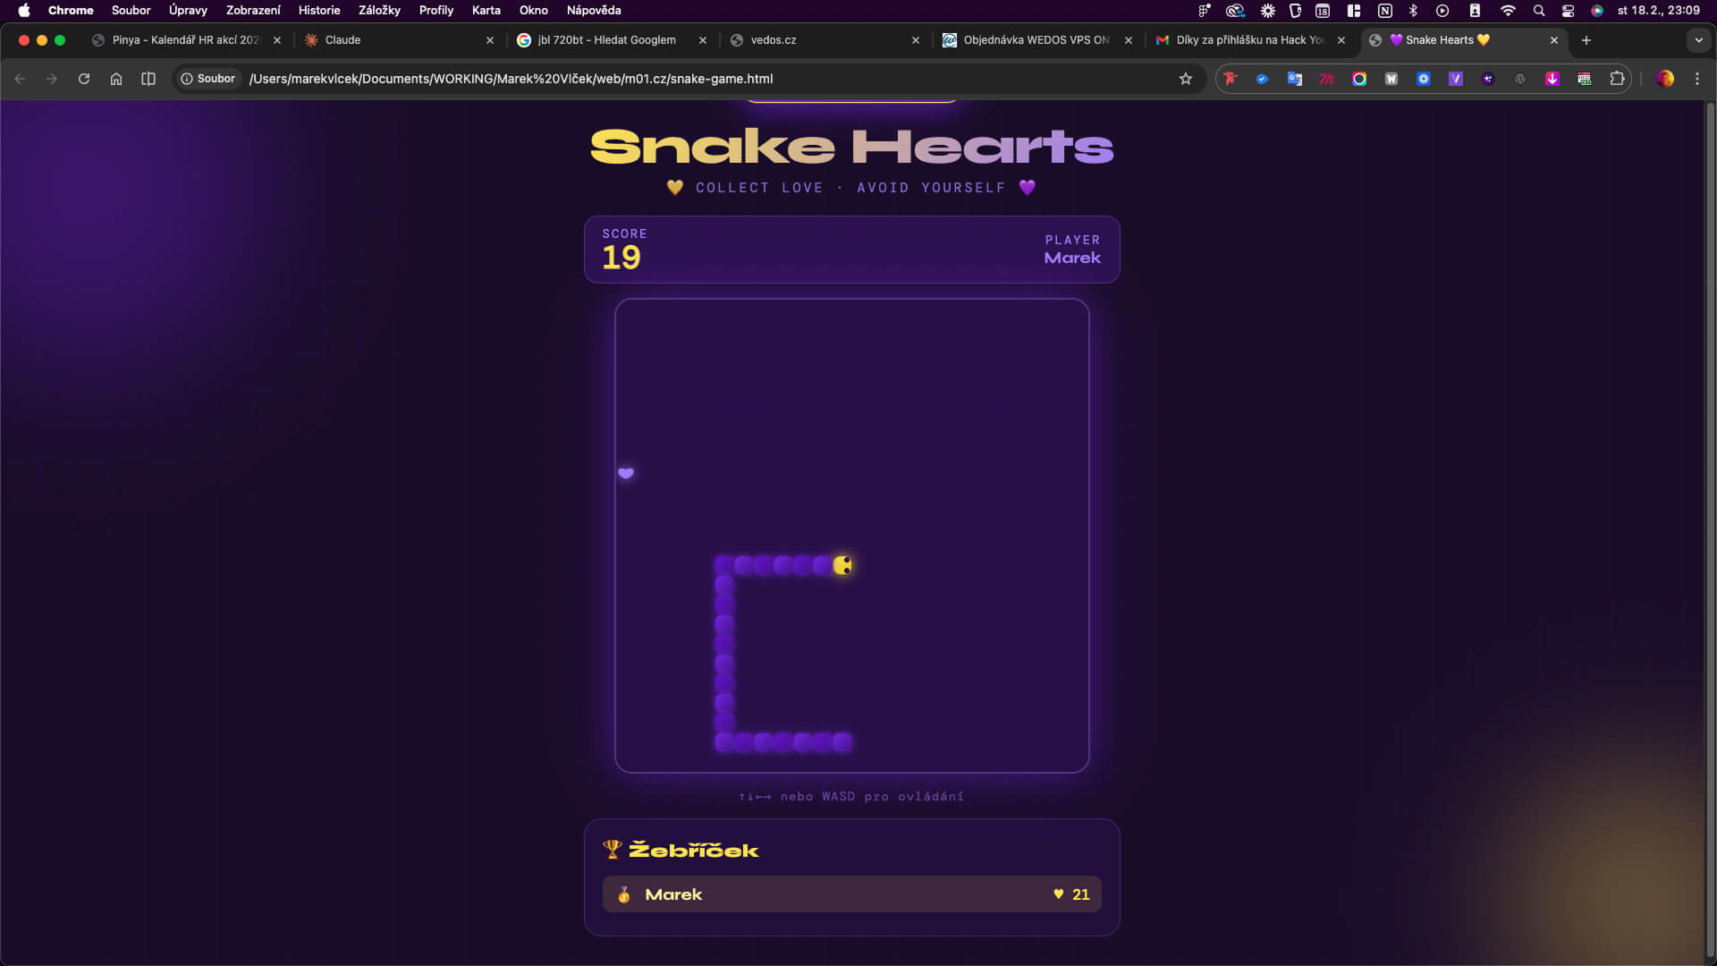The image size is (1717, 966).
Task: Open the Nápověda menu
Action: click(x=594, y=11)
